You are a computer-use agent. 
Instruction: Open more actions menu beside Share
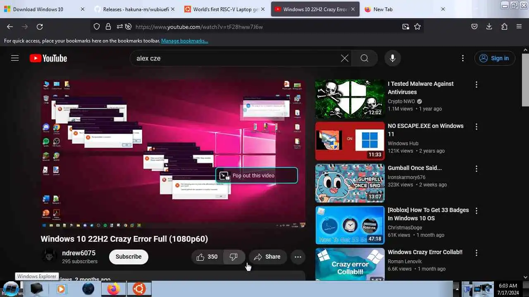click(x=298, y=257)
